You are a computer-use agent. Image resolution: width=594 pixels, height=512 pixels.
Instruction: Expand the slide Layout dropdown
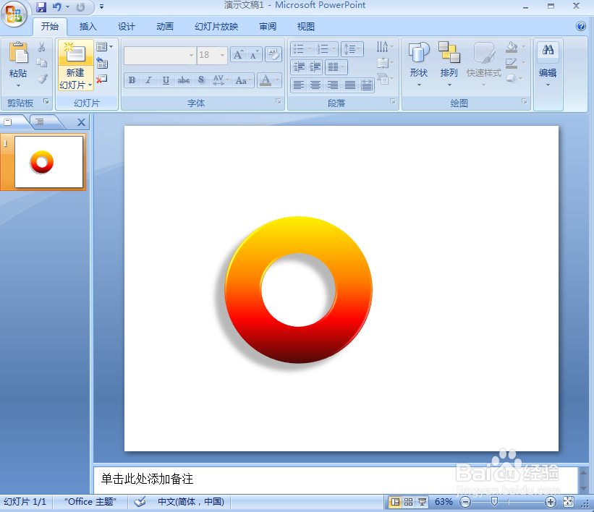point(105,46)
